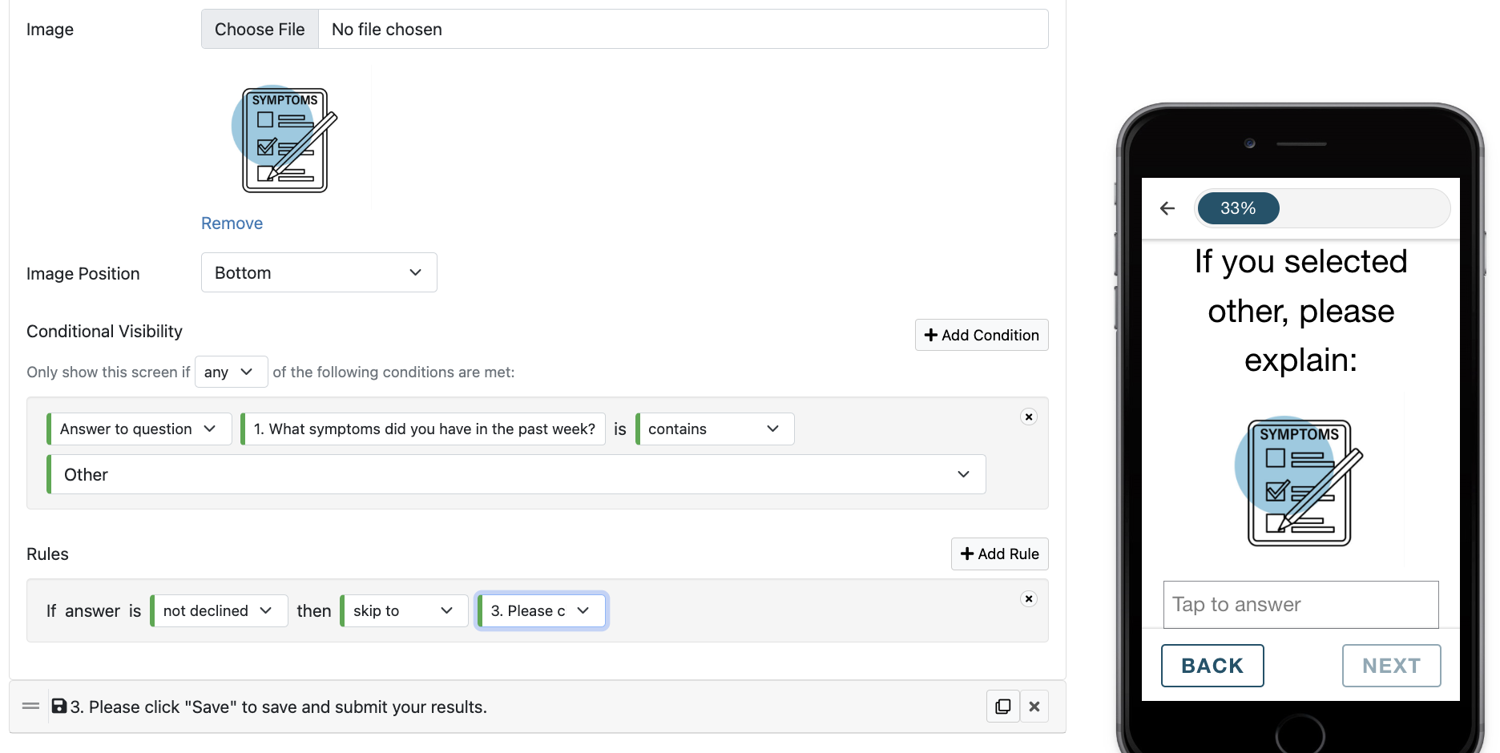The image size is (1500, 753).
Task: Click the 33% progress bar in preview
Action: (x=1323, y=208)
